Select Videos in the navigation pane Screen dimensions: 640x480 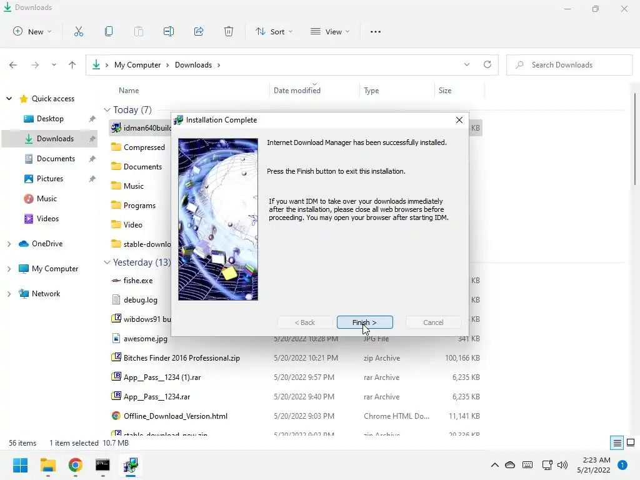pyautogui.click(x=42, y=218)
